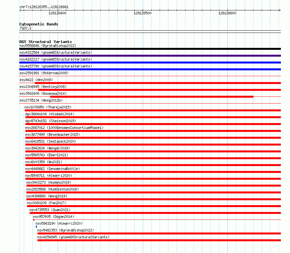Click the nsv4322564 (gnomADStructuralVariants) label

(56, 52)
